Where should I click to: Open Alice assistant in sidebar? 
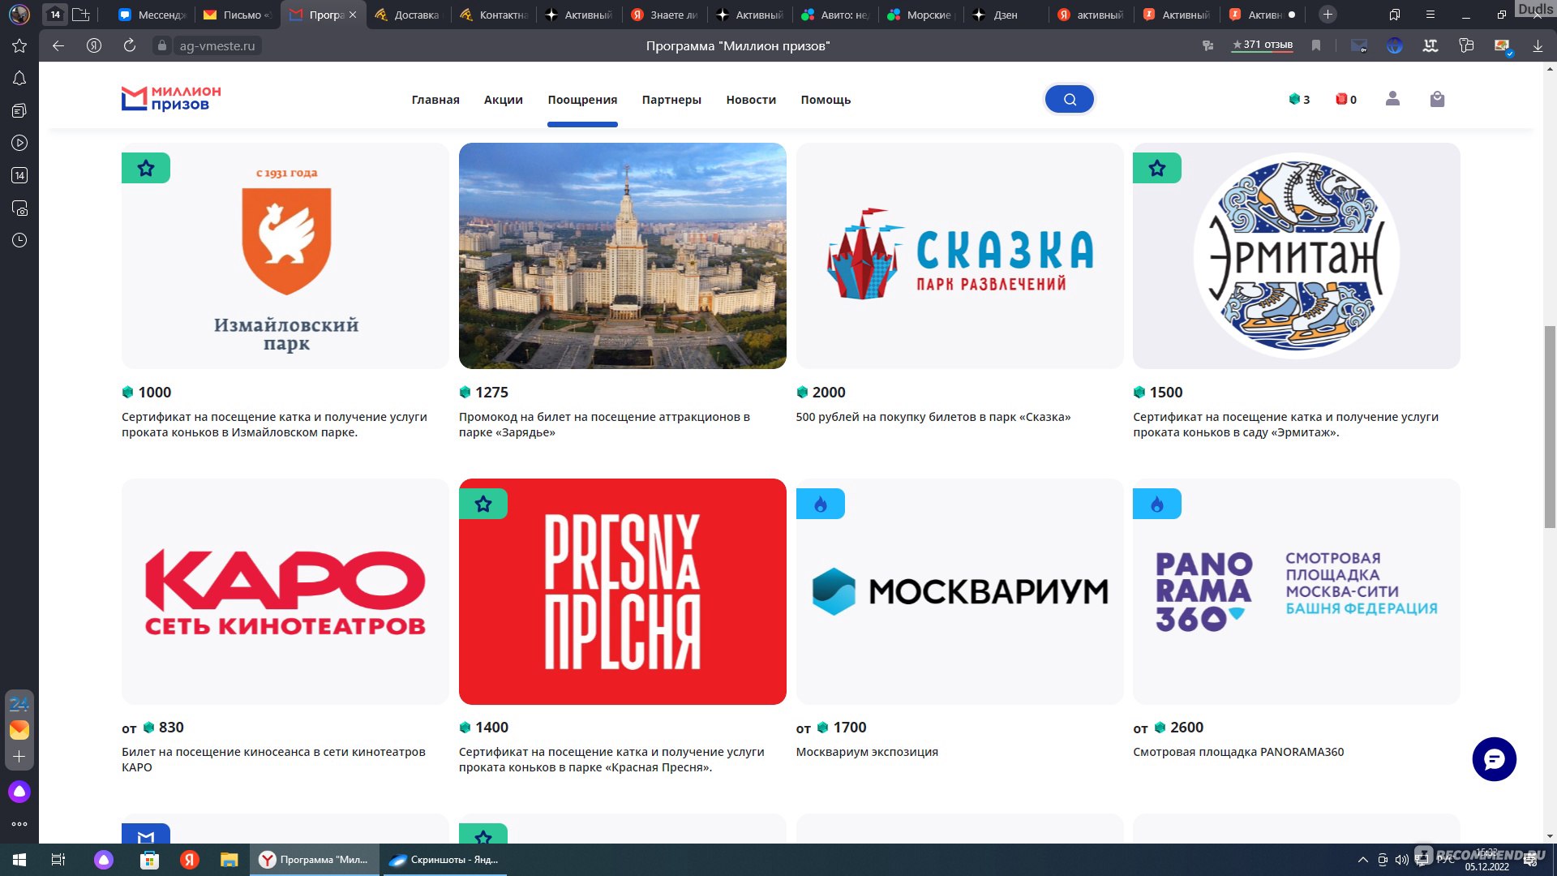(19, 792)
